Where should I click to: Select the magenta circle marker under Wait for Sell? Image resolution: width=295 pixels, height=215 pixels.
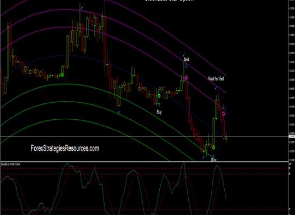224,113
